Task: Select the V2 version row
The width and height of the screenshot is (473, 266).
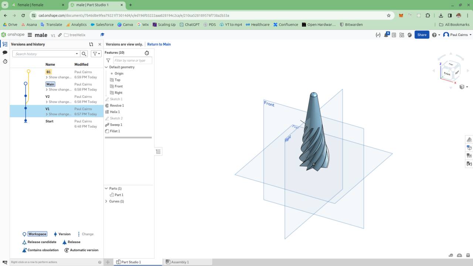Action: tap(57, 99)
